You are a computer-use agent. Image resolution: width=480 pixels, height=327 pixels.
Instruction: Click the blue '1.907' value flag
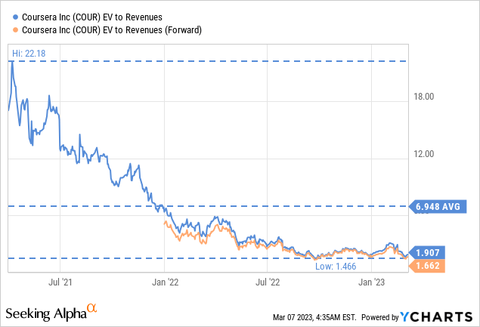click(427, 253)
